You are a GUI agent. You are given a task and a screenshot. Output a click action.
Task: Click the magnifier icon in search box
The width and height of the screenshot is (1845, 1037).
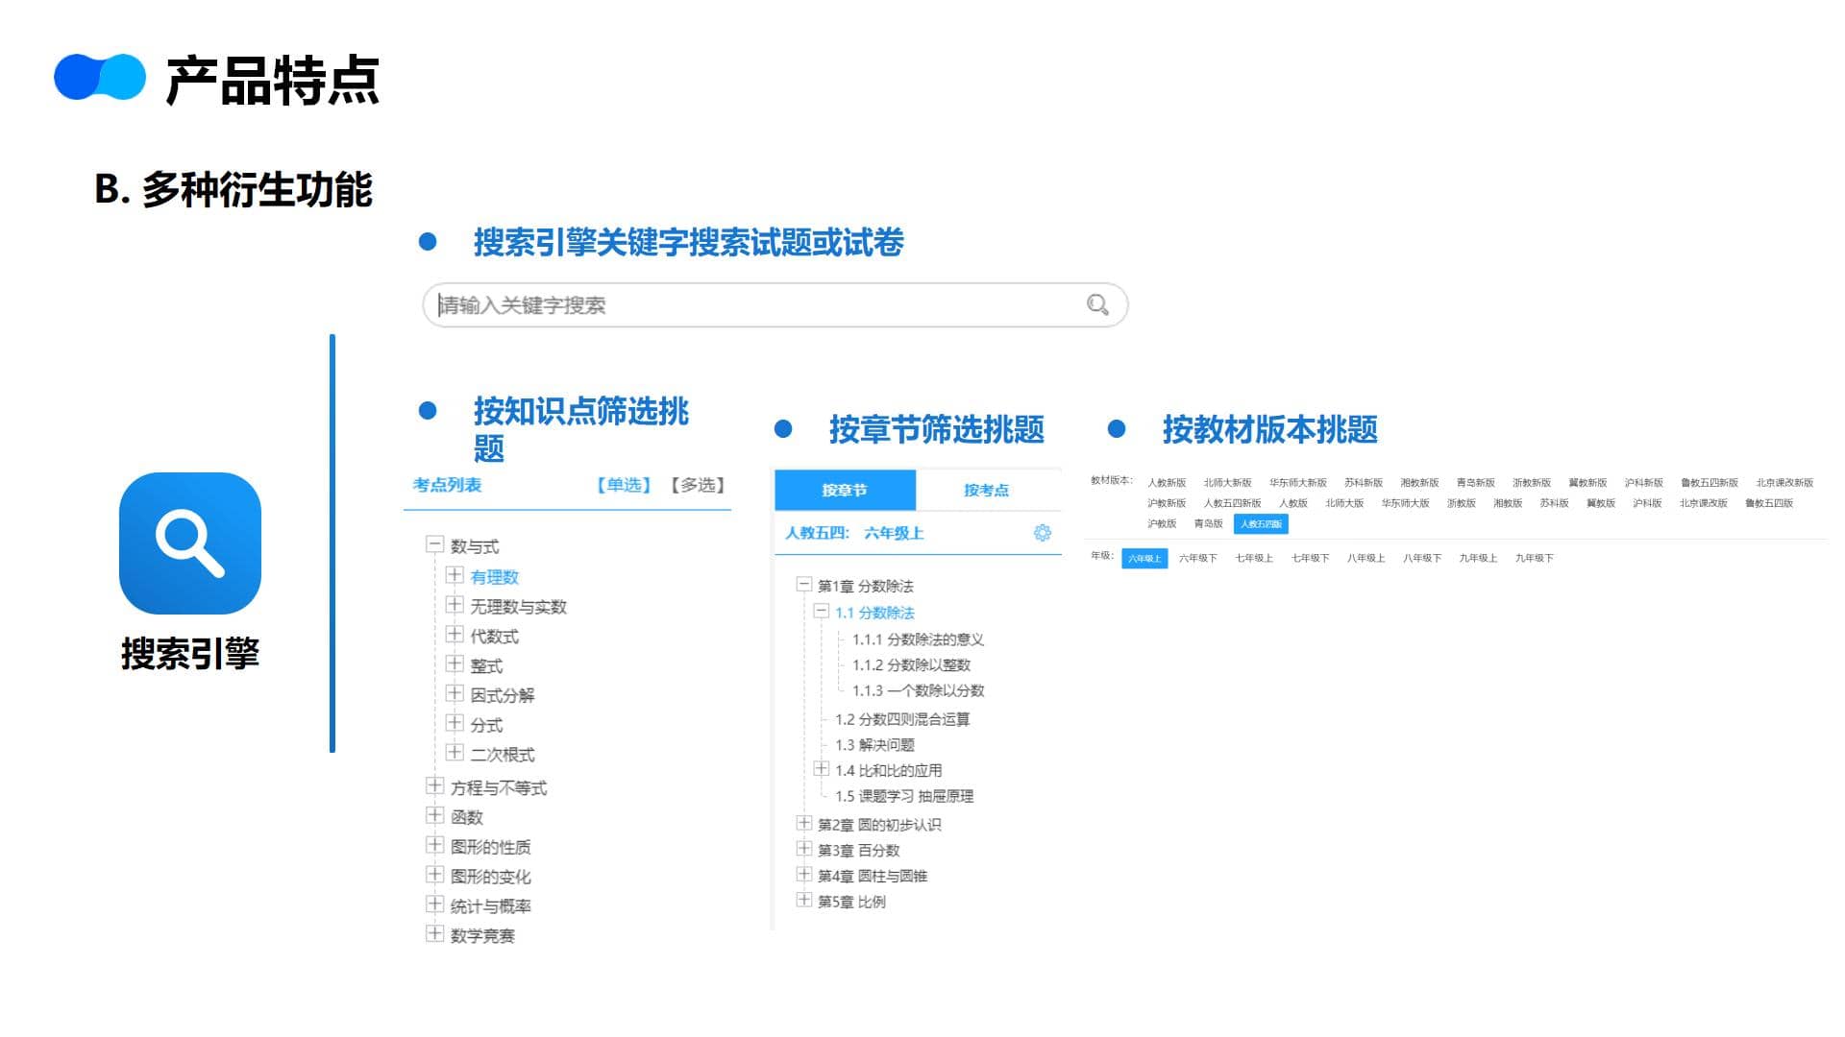(x=1097, y=305)
